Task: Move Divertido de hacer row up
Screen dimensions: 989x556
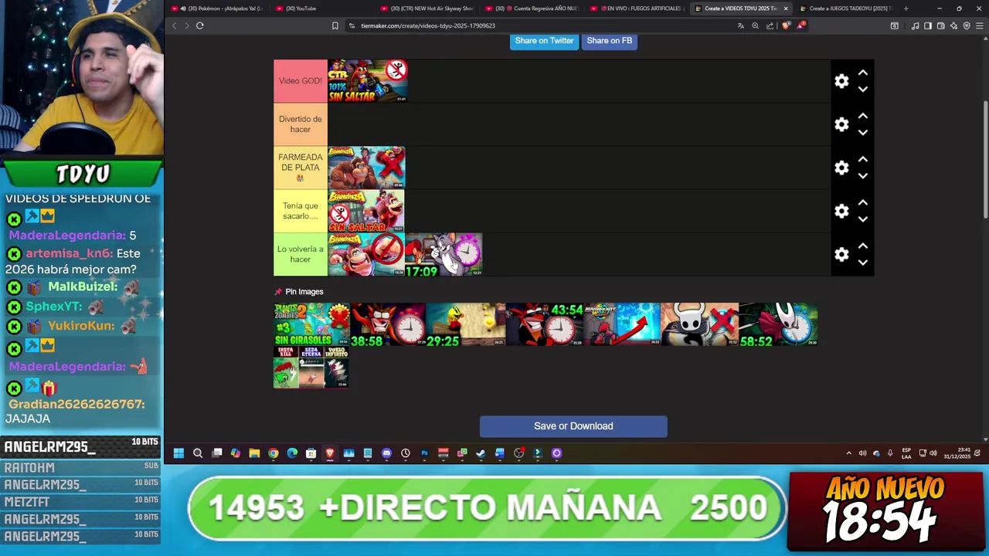Action: [x=863, y=116]
